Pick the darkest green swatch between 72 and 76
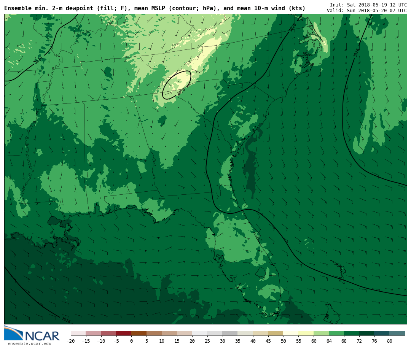Screen dimensions: 411x348 tap(366, 334)
